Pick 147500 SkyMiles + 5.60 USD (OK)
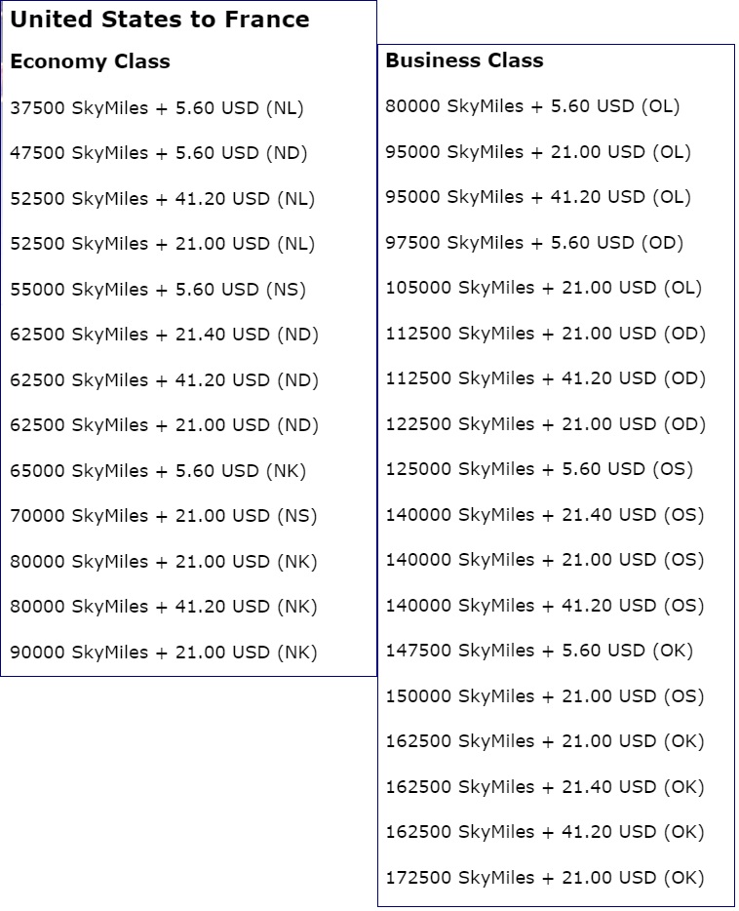 point(539,651)
